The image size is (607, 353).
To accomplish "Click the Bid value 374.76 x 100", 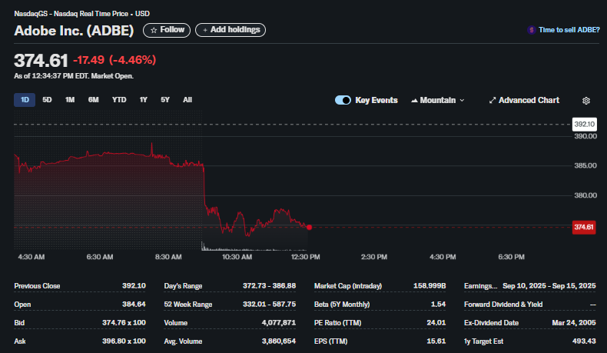I will (124, 323).
